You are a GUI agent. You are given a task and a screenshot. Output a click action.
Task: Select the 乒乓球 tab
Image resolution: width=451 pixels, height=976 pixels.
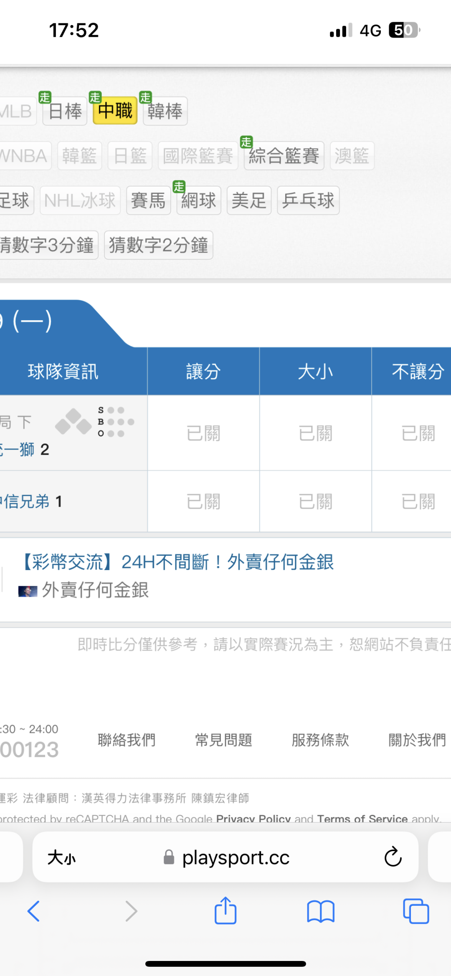308,200
